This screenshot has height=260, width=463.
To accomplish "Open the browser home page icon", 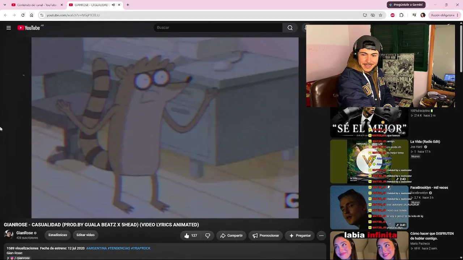I will [31, 15].
